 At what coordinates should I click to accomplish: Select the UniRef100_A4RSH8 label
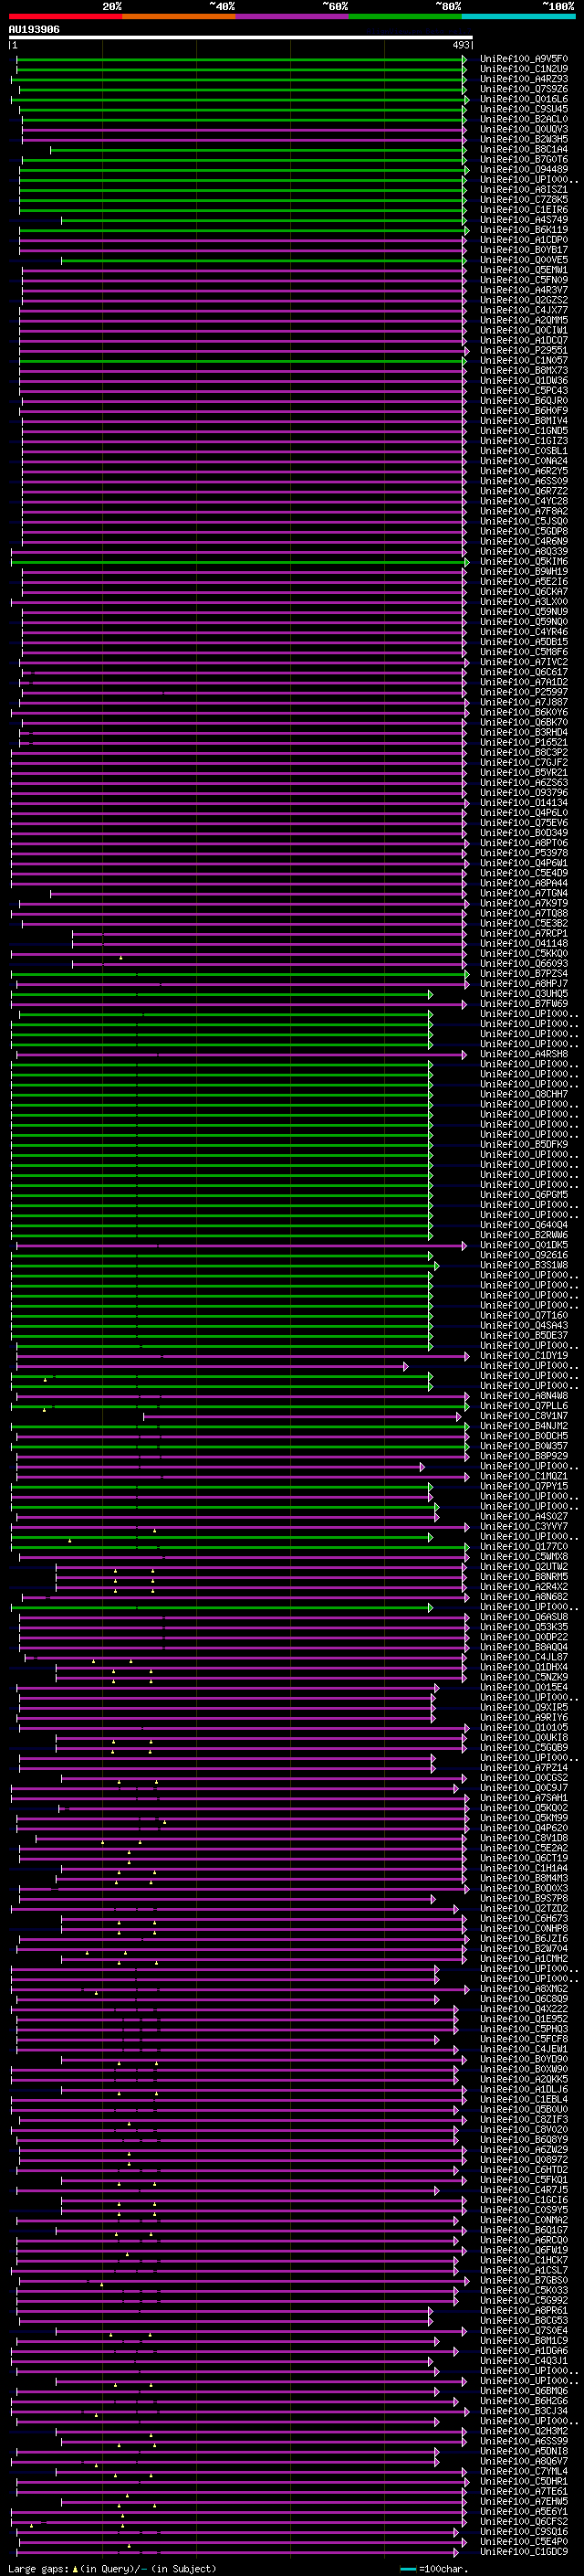(524, 1053)
